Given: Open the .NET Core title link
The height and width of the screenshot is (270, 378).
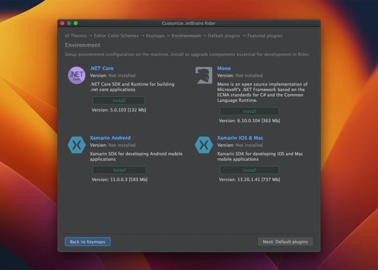Looking at the screenshot, I should (101, 69).
